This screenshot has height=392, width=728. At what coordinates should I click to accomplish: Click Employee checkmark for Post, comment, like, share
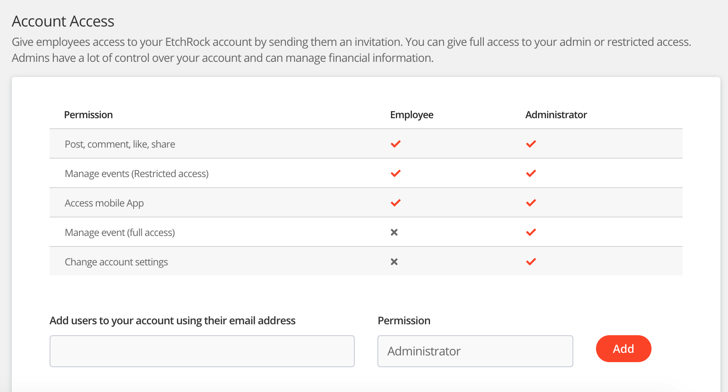396,144
